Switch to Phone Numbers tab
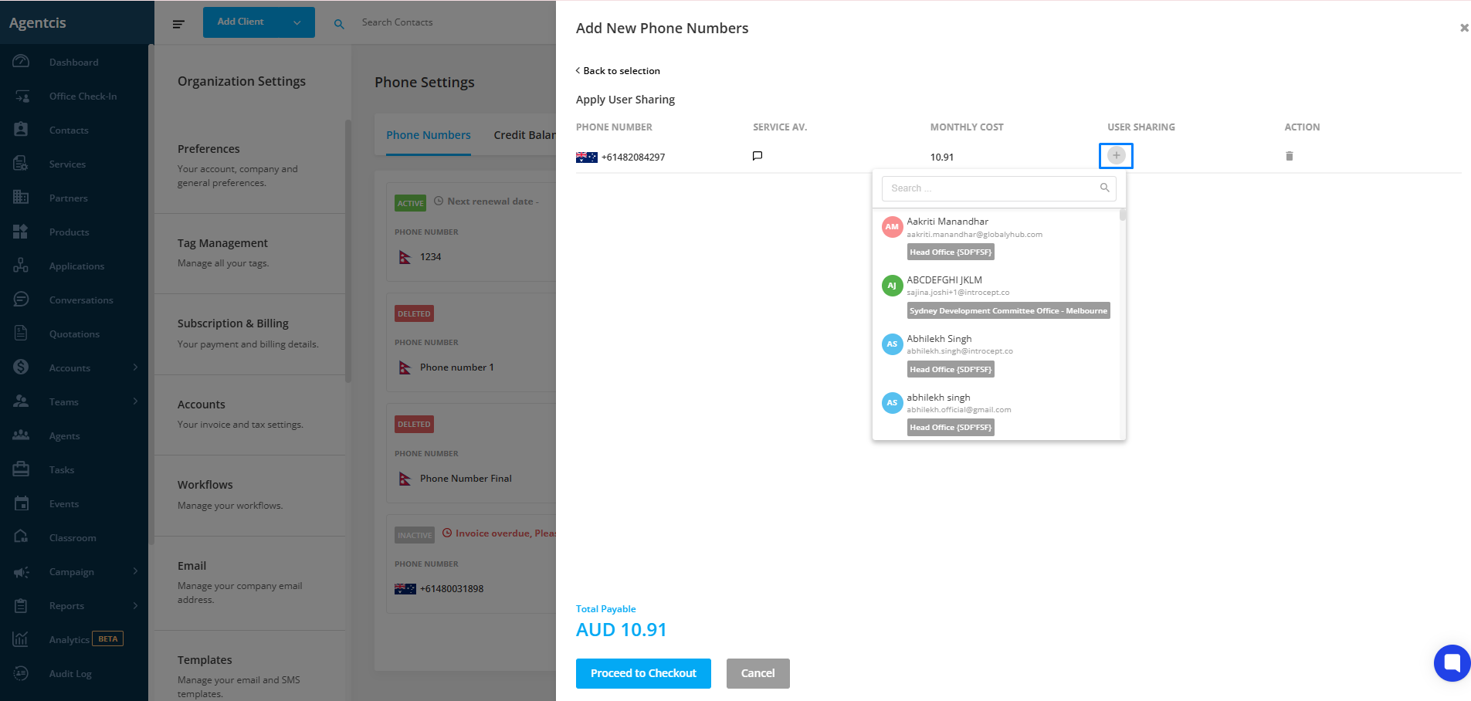The image size is (1471, 701). (429, 135)
